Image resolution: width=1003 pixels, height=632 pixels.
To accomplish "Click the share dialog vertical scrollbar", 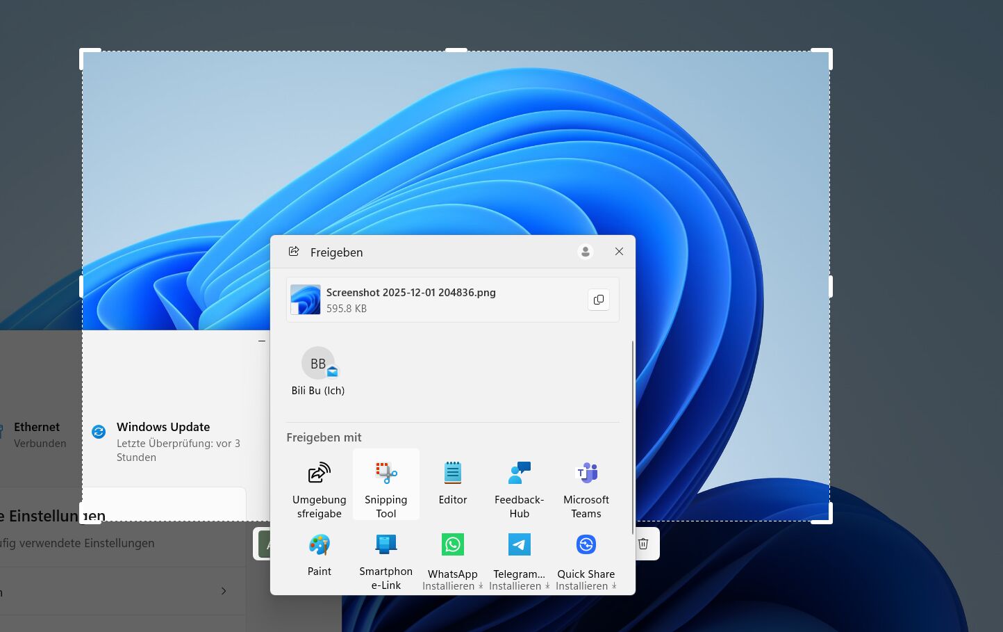I will (632, 438).
